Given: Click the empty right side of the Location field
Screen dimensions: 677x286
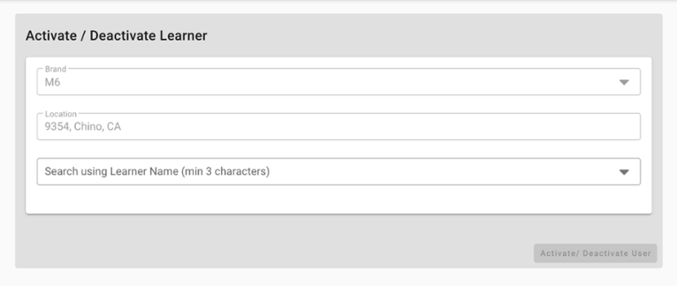Looking at the screenshot, I should pyautogui.click(x=514, y=127).
